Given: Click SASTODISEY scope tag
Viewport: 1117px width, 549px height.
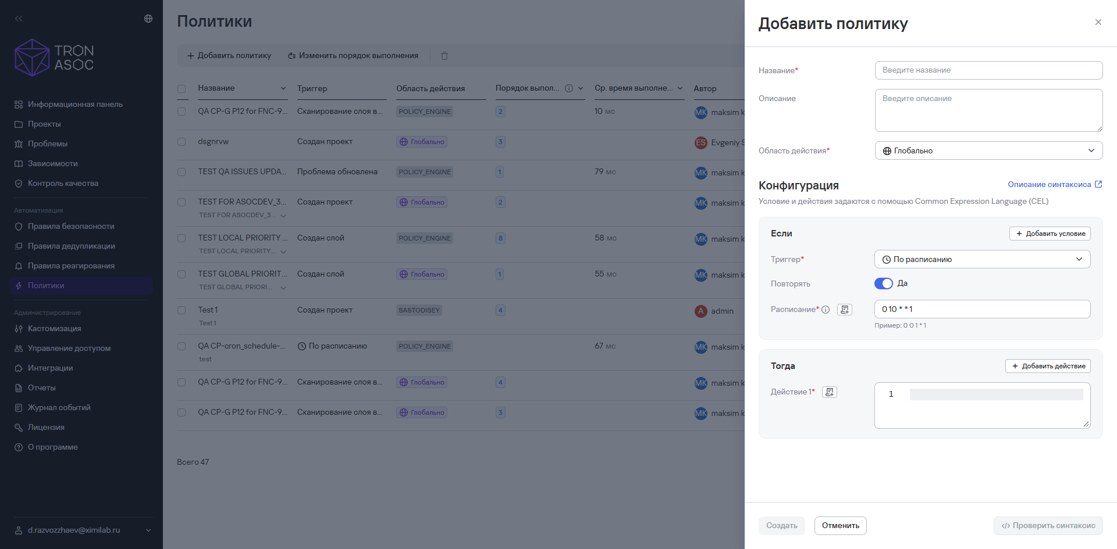Looking at the screenshot, I should coord(419,310).
